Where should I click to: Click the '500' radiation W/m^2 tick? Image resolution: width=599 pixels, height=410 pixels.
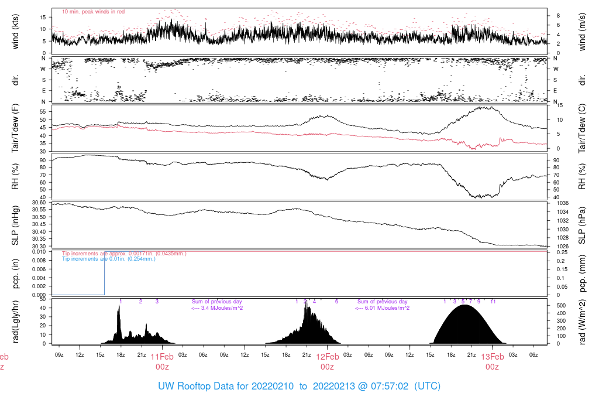[x=561, y=306]
